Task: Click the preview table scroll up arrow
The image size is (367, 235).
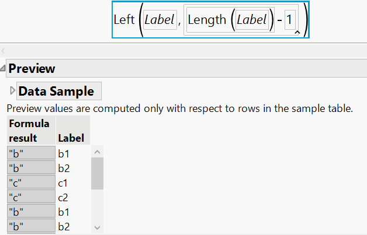Action: click(x=98, y=153)
